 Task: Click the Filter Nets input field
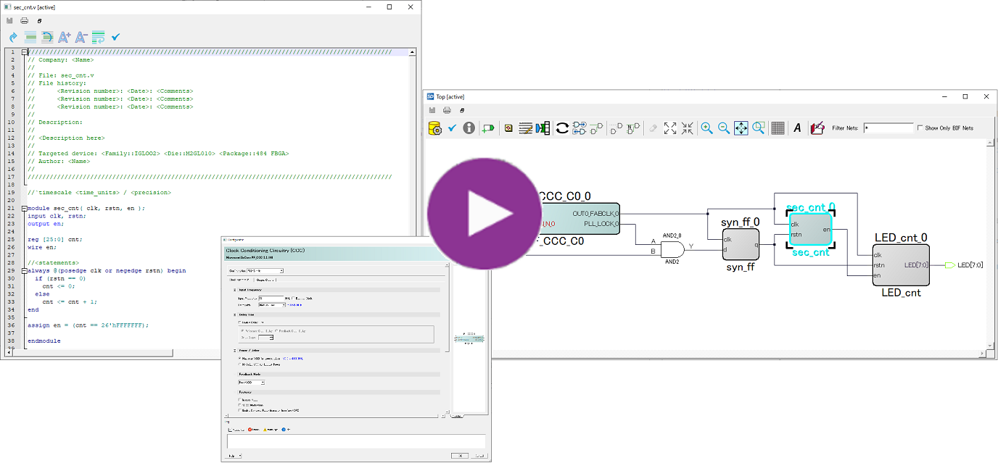[888, 128]
